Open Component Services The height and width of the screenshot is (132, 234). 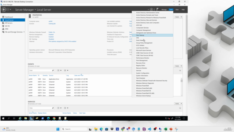152,28
